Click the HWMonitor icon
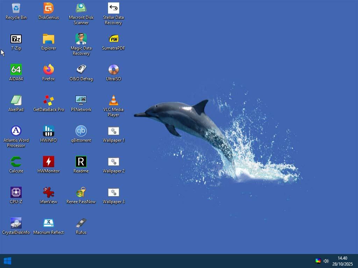 tap(49, 162)
